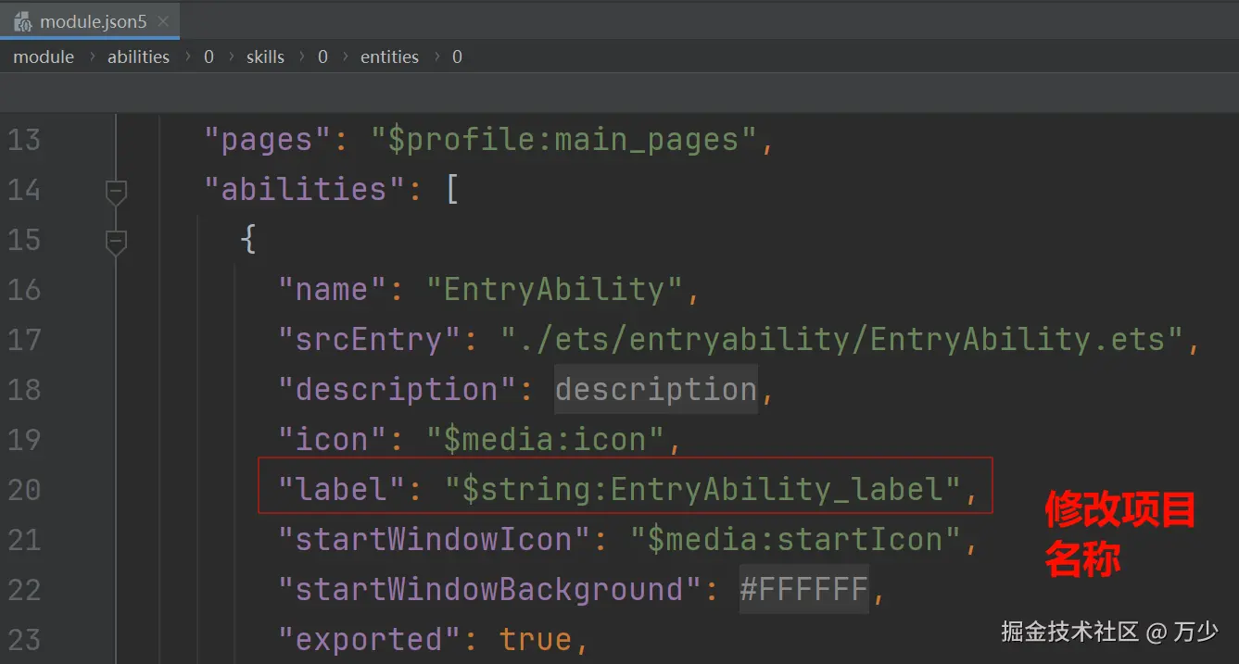The width and height of the screenshot is (1239, 664).
Task: Click the 'entities' breadcrumb
Action: tap(389, 56)
